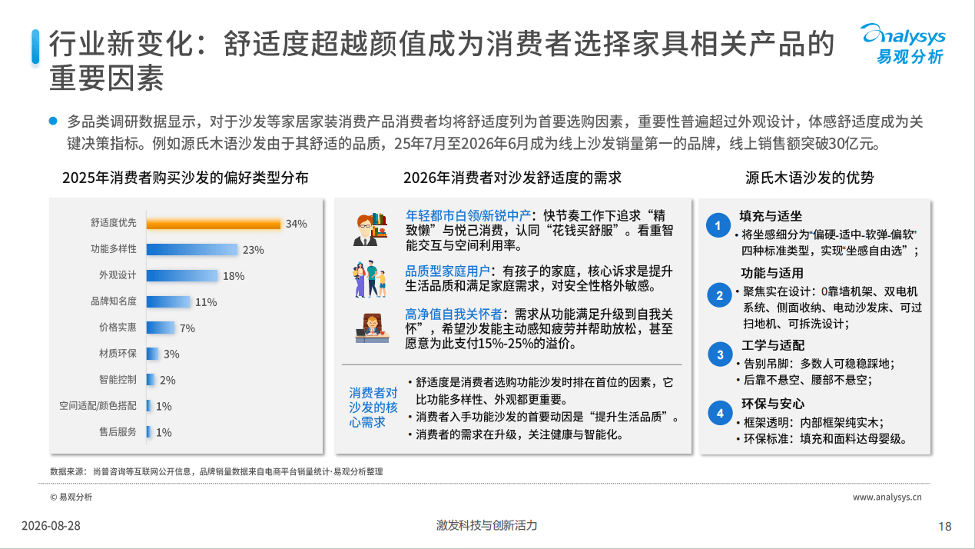Click the axis label 售后服务
This screenshot has height=549, width=975.
pyautogui.click(x=118, y=432)
